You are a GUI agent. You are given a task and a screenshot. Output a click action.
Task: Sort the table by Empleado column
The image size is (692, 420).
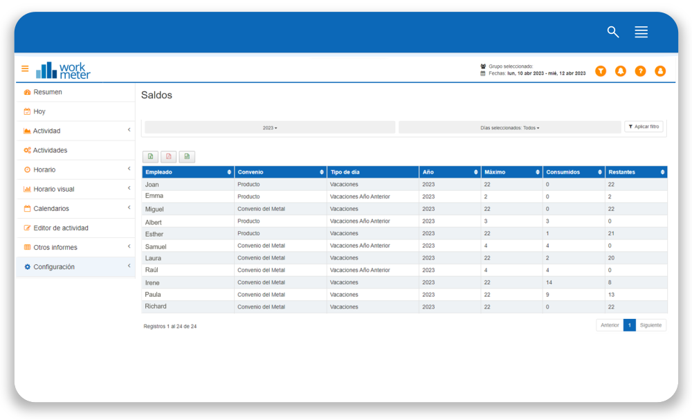(188, 172)
